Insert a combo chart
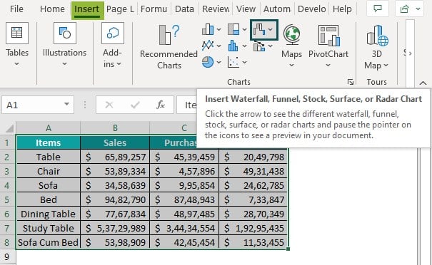 coord(259,46)
